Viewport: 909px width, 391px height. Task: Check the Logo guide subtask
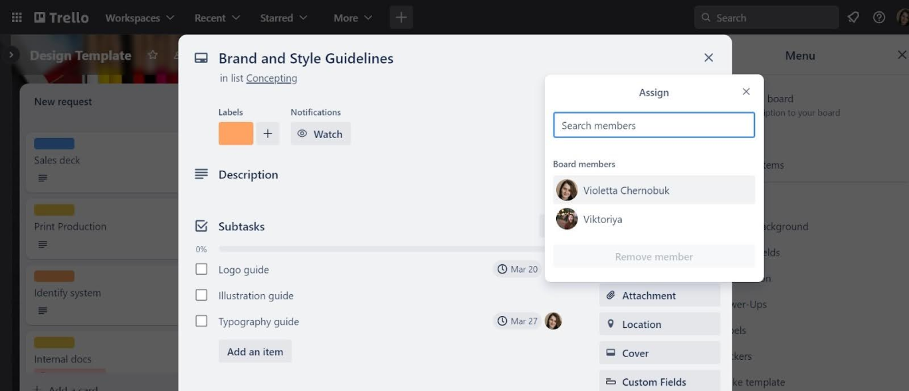pyautogui.click(x=201, y=270)
